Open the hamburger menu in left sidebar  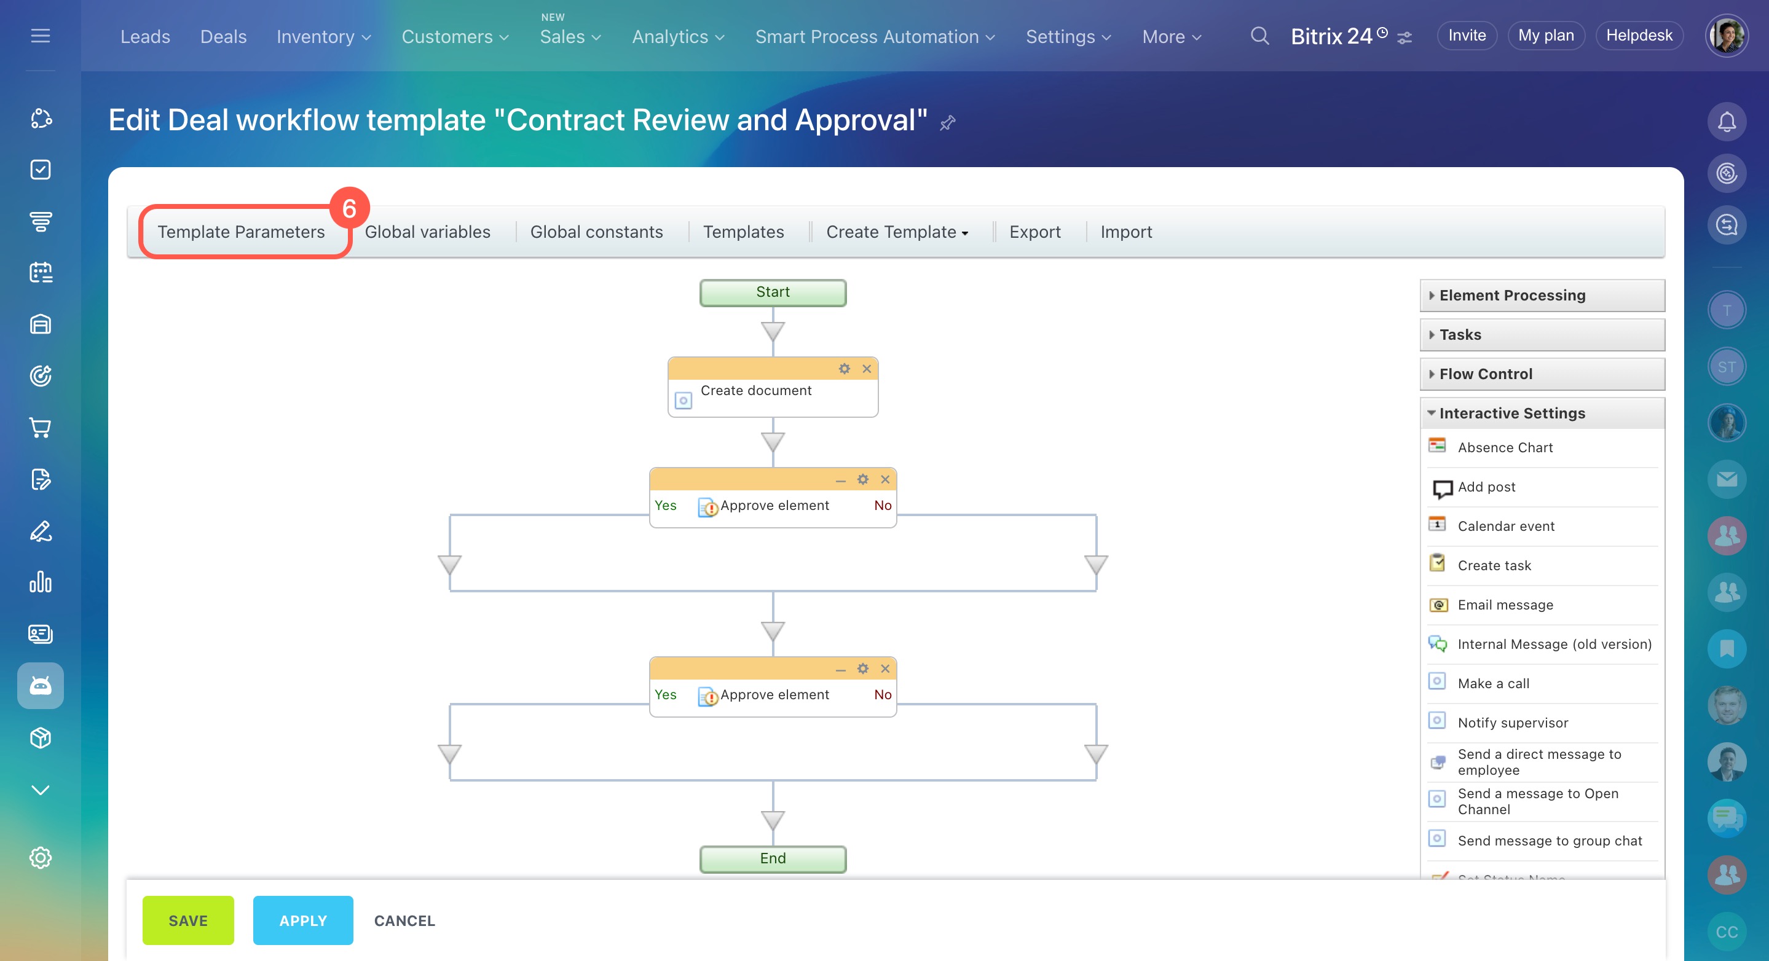(x=41, y=36)
